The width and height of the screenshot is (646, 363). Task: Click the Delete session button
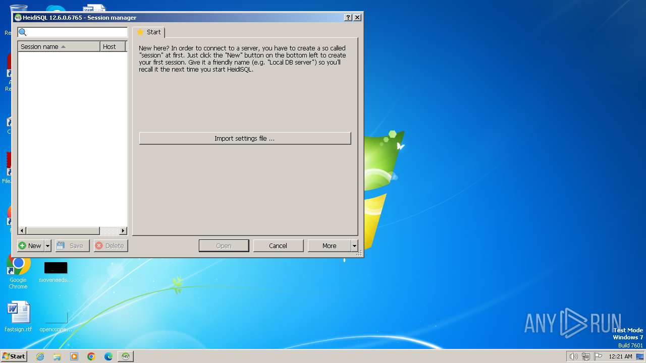pos(111,246)
